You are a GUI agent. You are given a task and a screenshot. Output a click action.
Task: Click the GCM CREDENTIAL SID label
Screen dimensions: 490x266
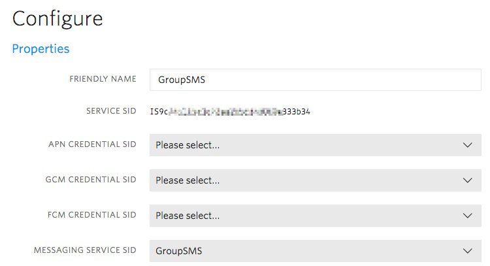coord(92,180)
